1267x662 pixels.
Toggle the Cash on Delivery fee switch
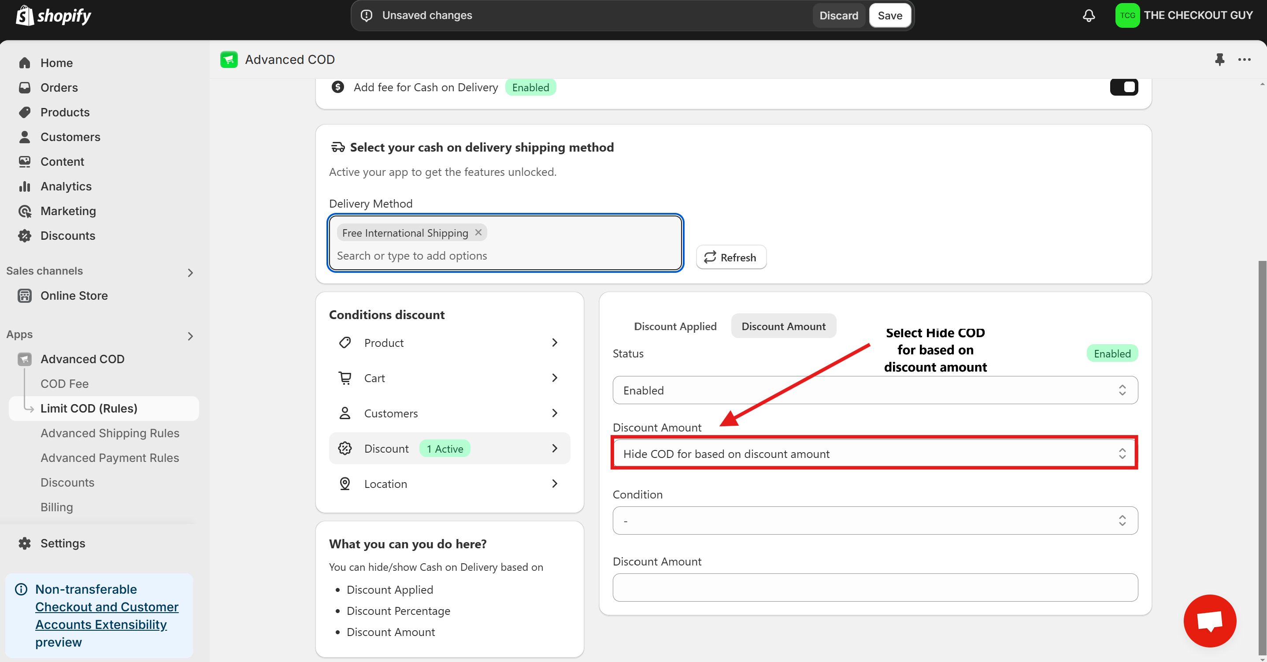click(1123, 87)
